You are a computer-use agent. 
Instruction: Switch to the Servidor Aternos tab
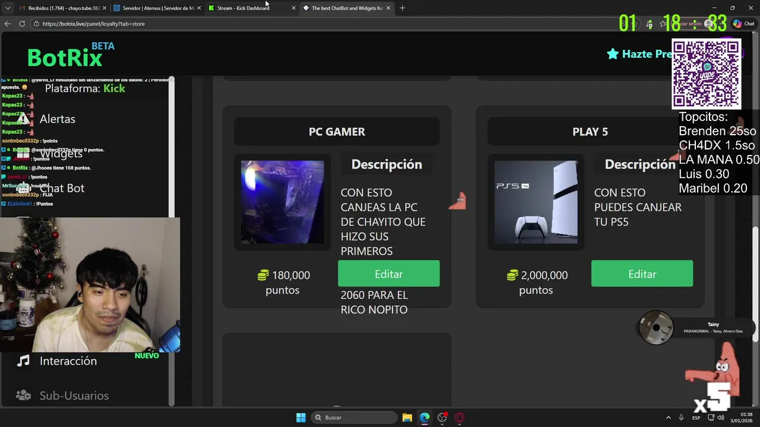tap(157, 8)
